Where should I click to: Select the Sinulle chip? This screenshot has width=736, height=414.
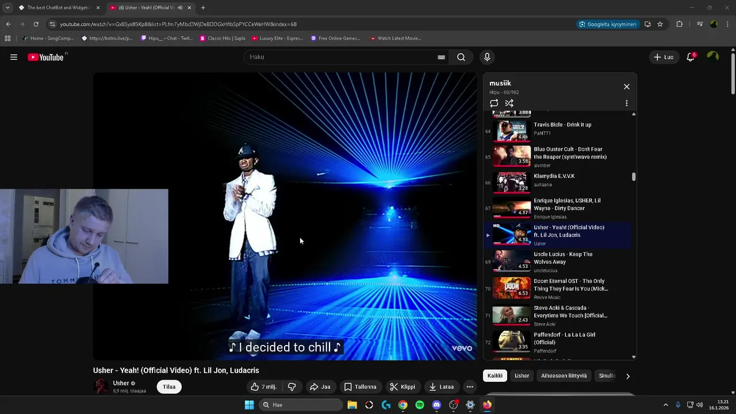pos(607,376)
